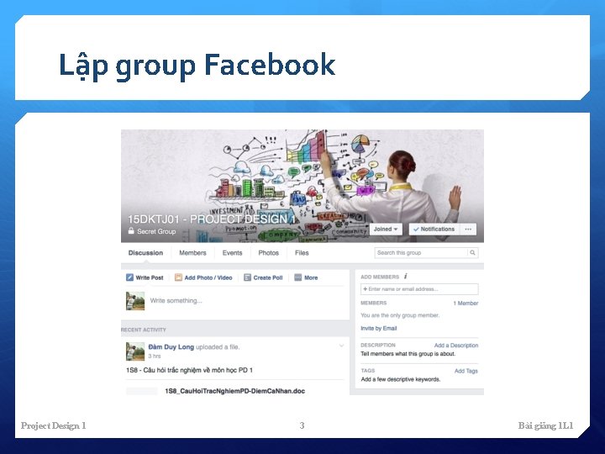The image size is (605, 454).
Task: Click the Create Poll icon
Action: coord(247,277)
